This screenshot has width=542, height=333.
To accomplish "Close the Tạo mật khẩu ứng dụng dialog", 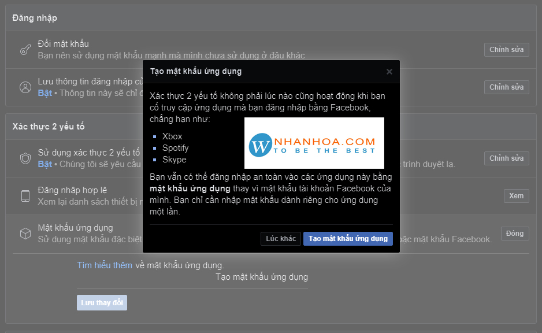I will click(x=389, y=72).
